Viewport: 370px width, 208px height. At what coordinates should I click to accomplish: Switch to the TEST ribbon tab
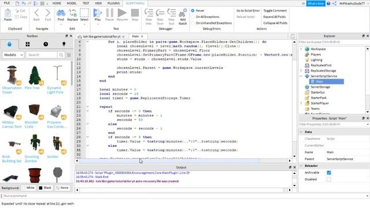pyautogui.click(x=86, y=3)
